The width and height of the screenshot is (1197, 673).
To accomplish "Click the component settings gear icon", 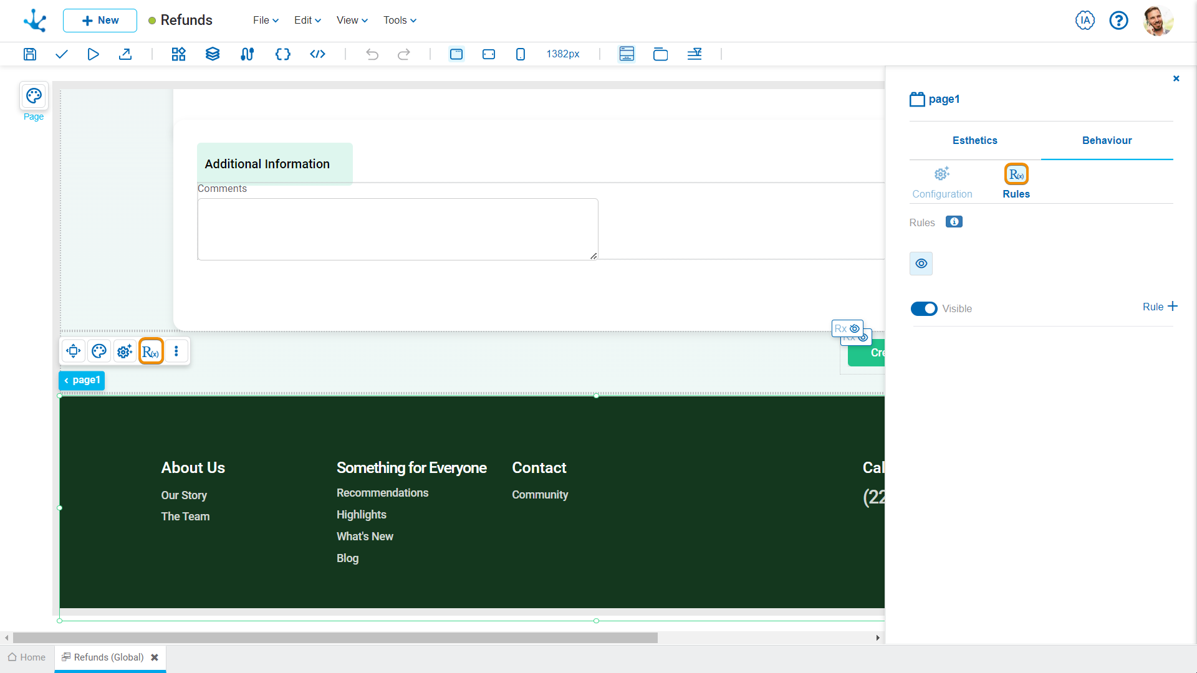I will click(x=125, y=351).
